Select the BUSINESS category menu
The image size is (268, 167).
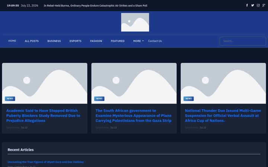[x=54, y=41]
